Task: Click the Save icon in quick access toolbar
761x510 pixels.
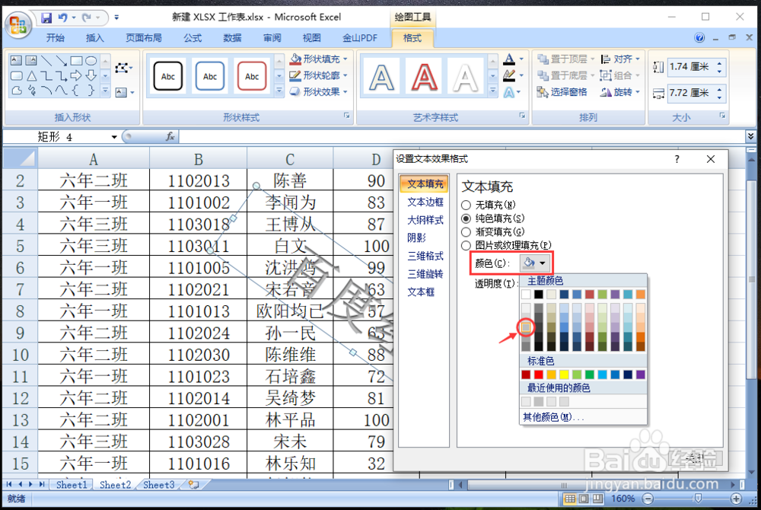Action: click(46, 18)
